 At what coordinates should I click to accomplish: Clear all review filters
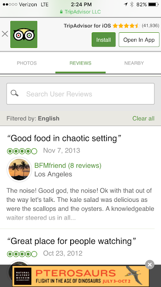(x=144, y=118)
